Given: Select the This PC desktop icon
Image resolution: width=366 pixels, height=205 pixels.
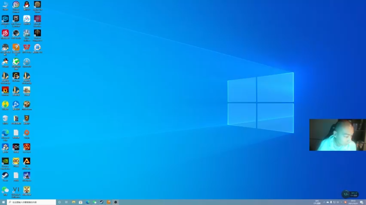Looking at the screenshot, I should pos(5,6).
